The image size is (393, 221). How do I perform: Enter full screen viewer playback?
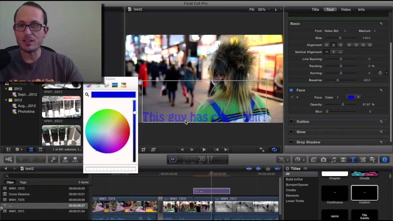[x=262, y=150]
